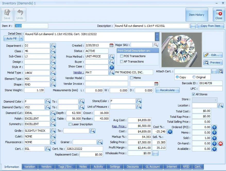Open the calendar for the Created date
The image size is (226, 171).
[x=111, y=45]
